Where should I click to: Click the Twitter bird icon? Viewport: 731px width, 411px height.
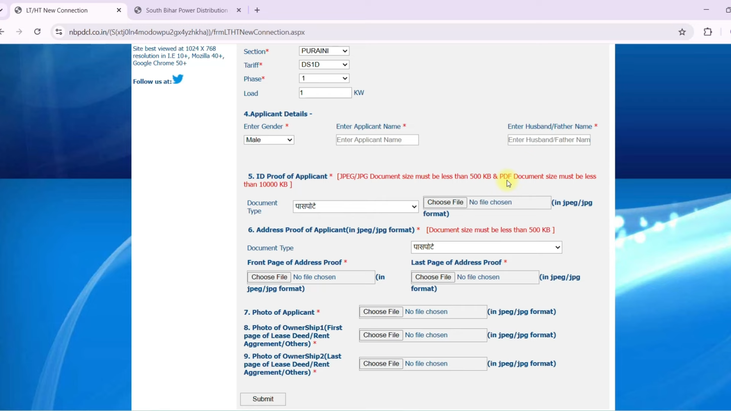click(x=178, y=79)
